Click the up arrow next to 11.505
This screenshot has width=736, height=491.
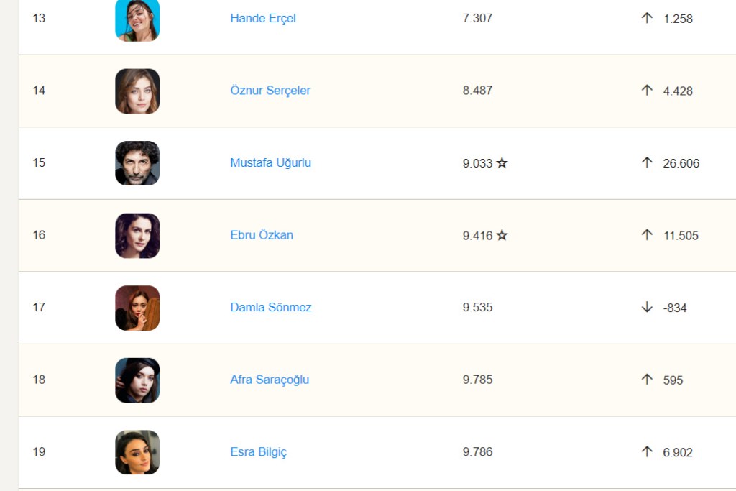pos(647,235)
